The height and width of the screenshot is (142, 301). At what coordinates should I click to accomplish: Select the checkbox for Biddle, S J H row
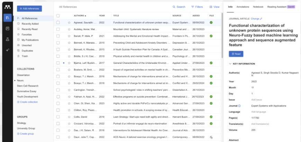point(58,56)
